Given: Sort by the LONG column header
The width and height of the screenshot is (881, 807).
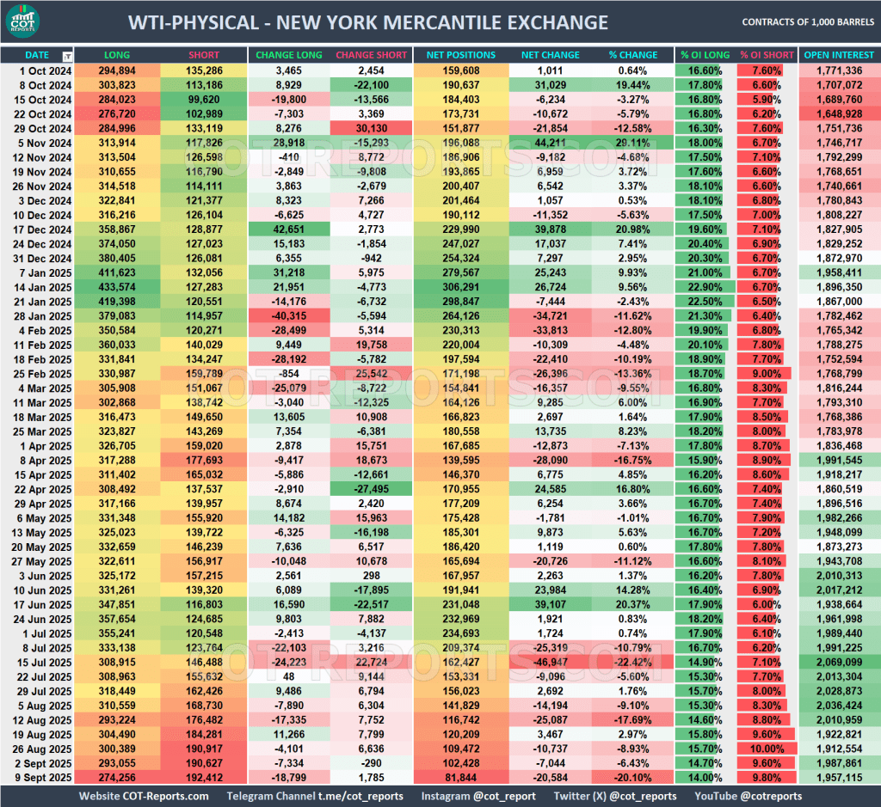Looking at the screenshot, I should point(118,53).
